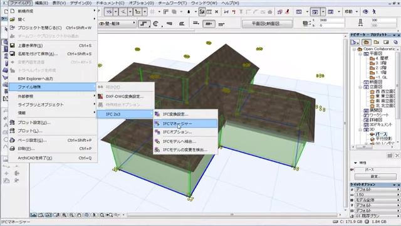Open the 壁-躯体 layer dropdown

click(117, 24)
